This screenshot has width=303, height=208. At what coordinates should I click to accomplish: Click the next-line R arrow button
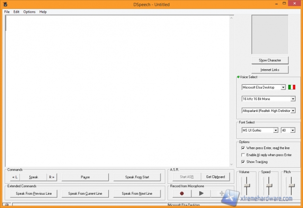click(x=52, y=177)
